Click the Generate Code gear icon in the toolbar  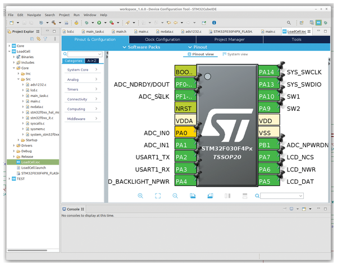[76, 22]
